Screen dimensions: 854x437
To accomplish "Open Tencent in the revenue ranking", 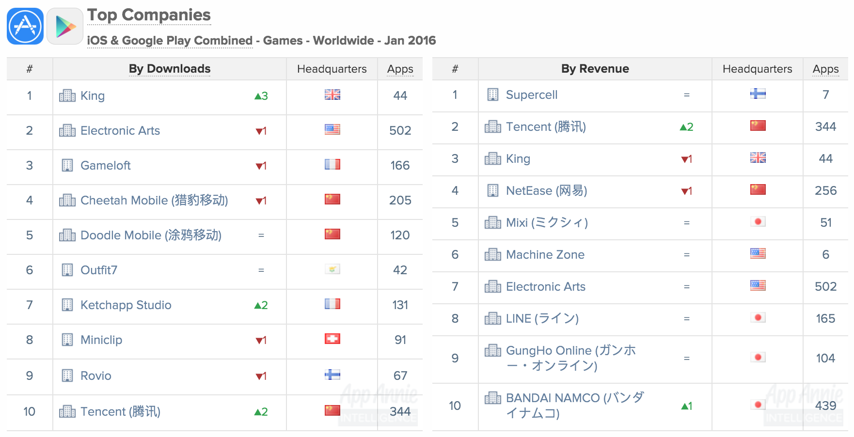I will point(546,126).
